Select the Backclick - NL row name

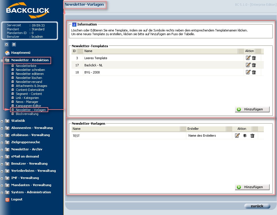[x=94, y=65]
